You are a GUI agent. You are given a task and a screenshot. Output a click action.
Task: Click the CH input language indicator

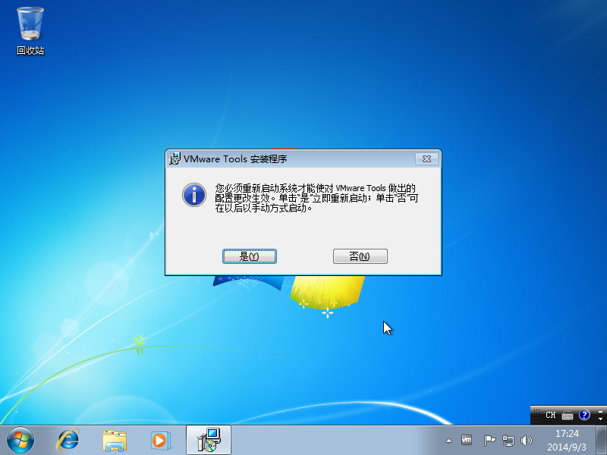pyautogui.click(x=551, y=415)
